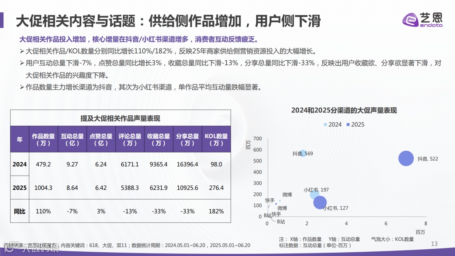The height and width of the screenshot is (256, 455).
Task: Select the 2025 小红书 127 bubble
Action: pyautogui.click(x=320, y=203)
